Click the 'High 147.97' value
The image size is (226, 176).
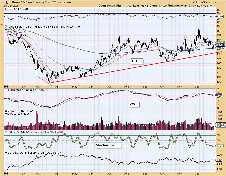click(124, 6)
